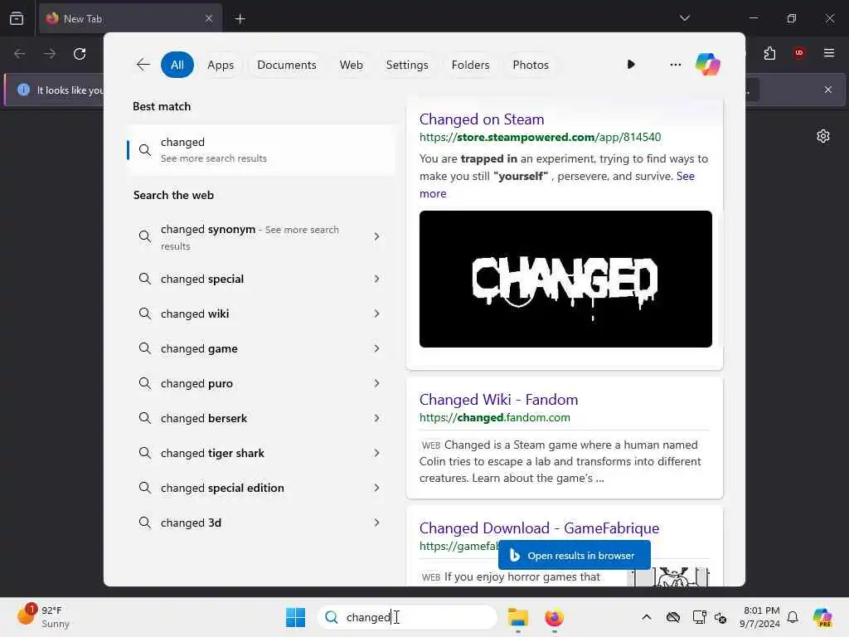
Task: Close the New Tab tab
Action: pos(209,18)
